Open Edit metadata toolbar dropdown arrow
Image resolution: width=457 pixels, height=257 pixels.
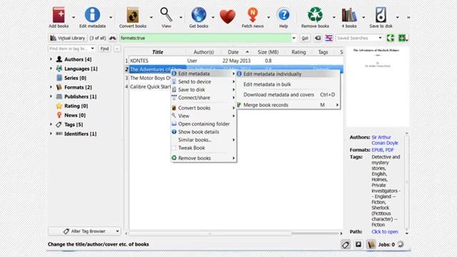point(111,17)
